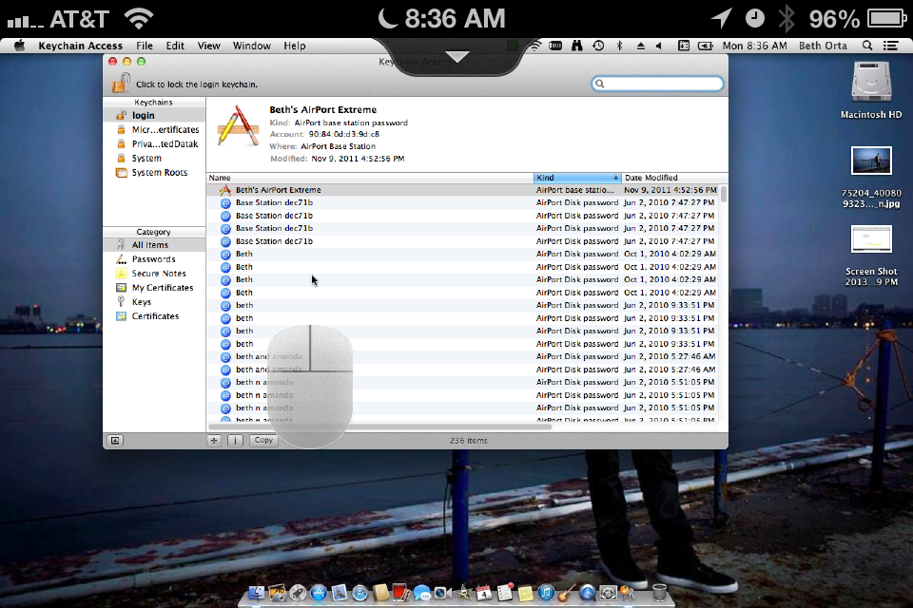Open Keychain Access keys in the Dock
The width and height of the screenshot is (913, 608).
(x=627, y=592)
